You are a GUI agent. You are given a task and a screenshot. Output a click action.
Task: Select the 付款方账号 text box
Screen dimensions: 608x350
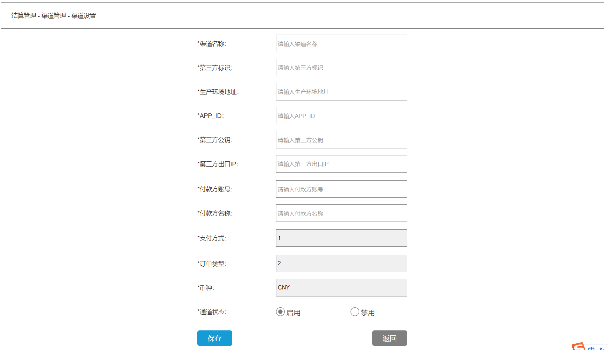coord(341,189)
